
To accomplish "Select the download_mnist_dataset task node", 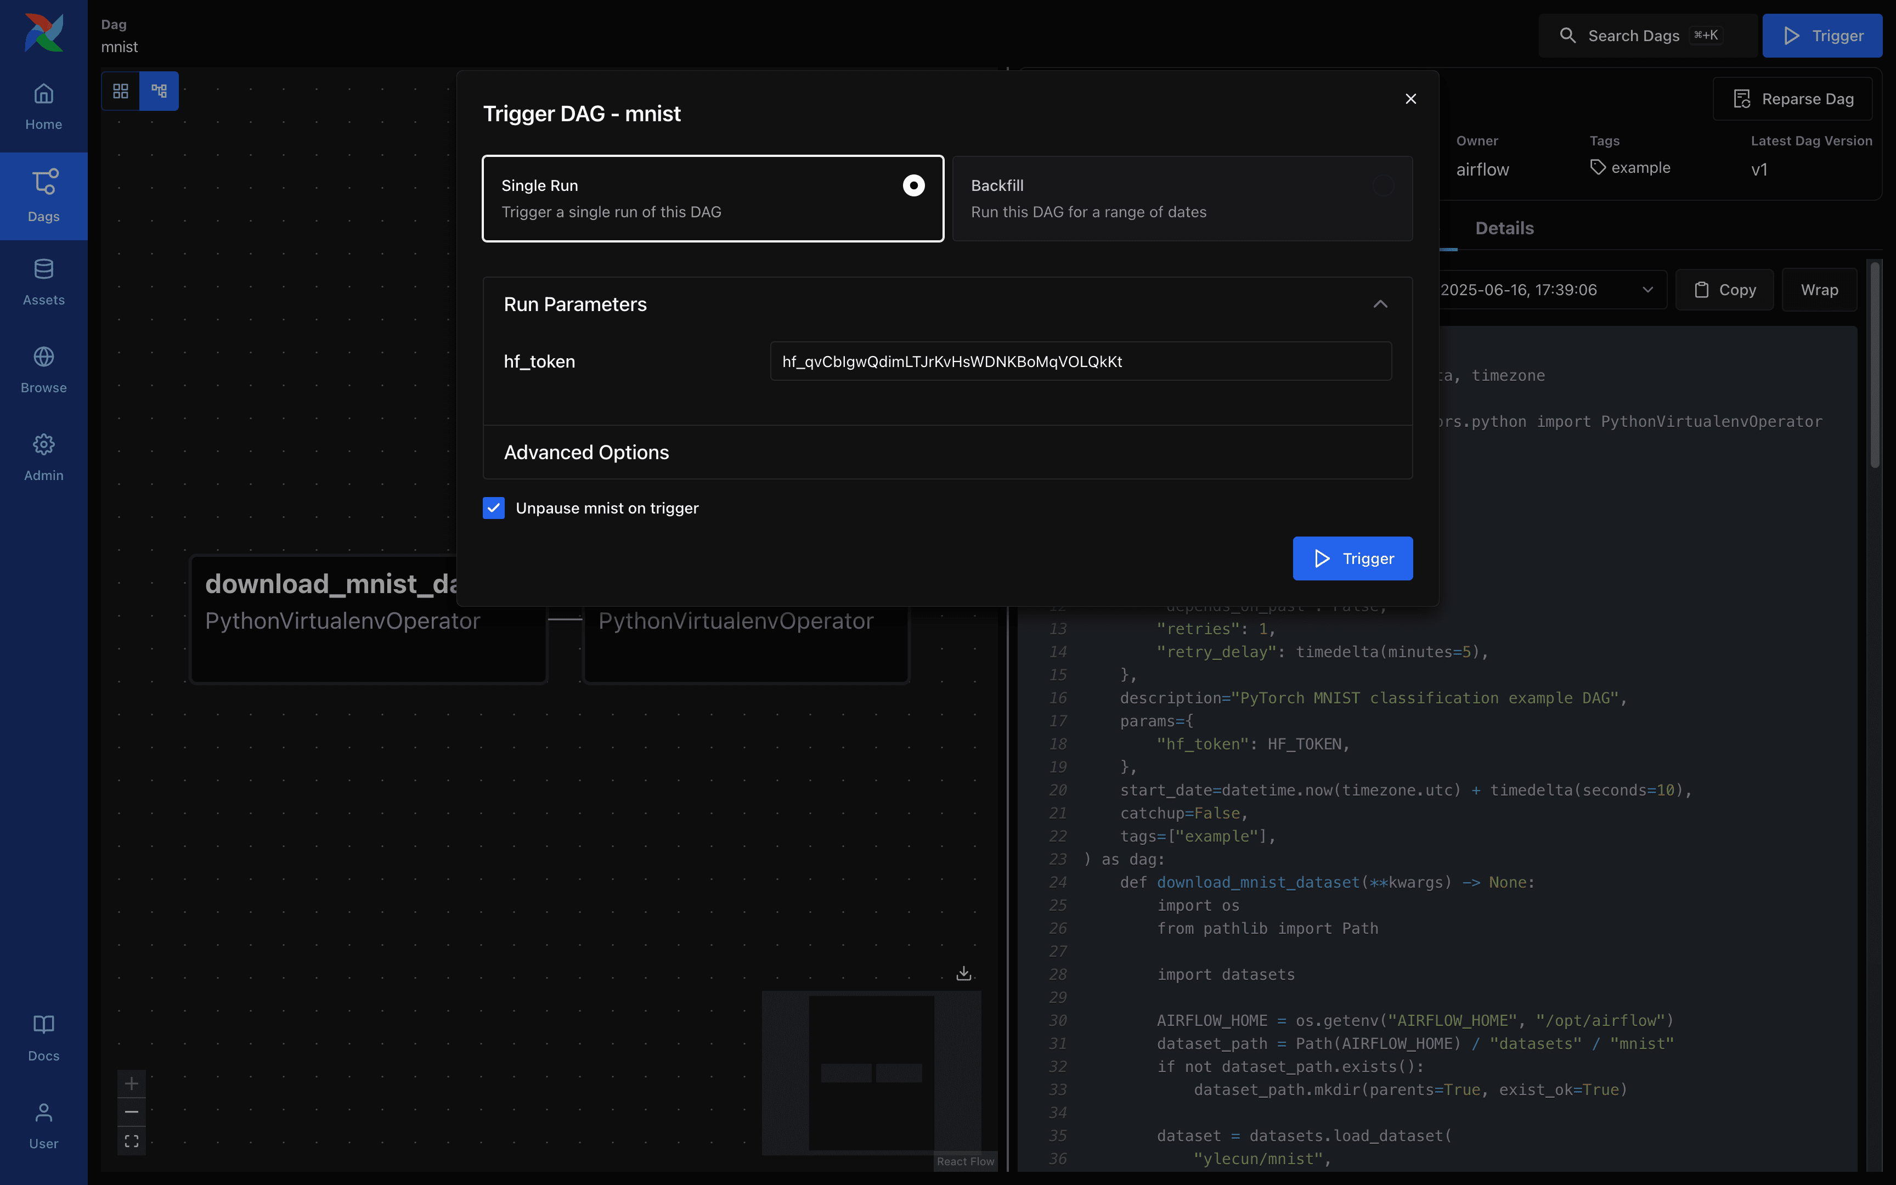I will (368, 619).
